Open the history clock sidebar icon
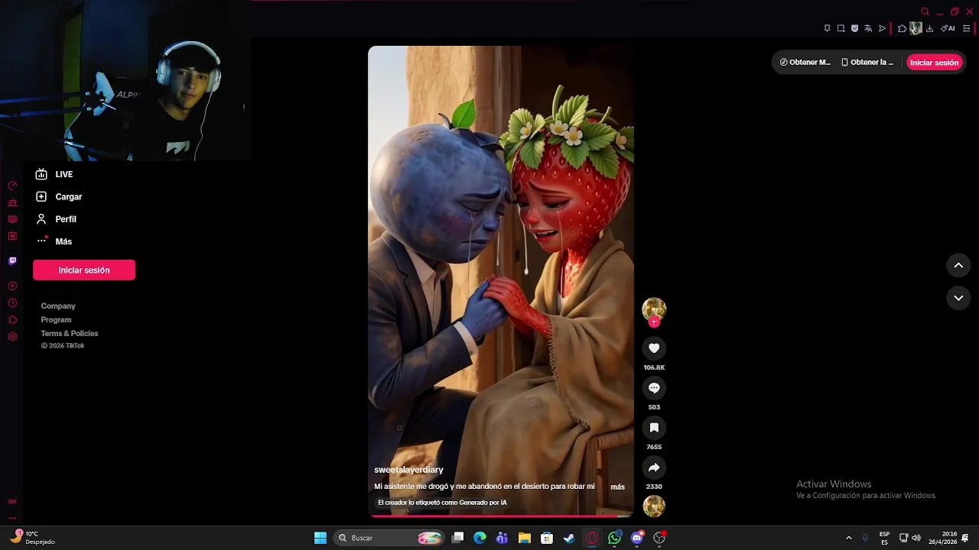 (12, 302)
